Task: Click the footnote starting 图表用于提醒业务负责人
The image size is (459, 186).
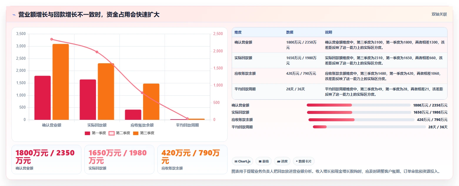Action: [x=337, y=171]
